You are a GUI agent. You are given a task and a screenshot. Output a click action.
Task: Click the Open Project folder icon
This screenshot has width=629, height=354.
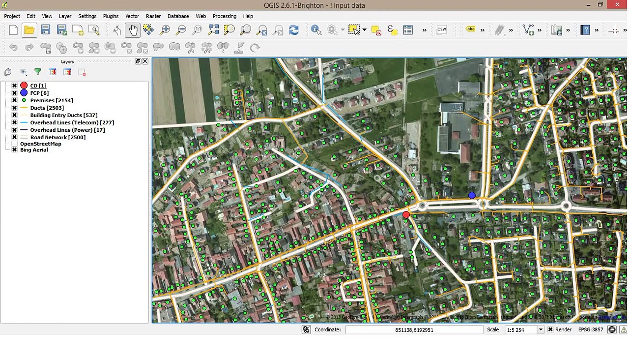coord(29,30)
